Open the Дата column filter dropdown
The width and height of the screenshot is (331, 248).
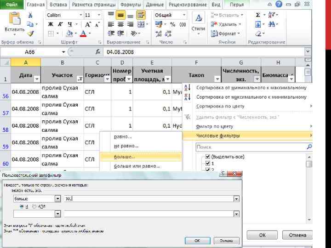[37, 79]
